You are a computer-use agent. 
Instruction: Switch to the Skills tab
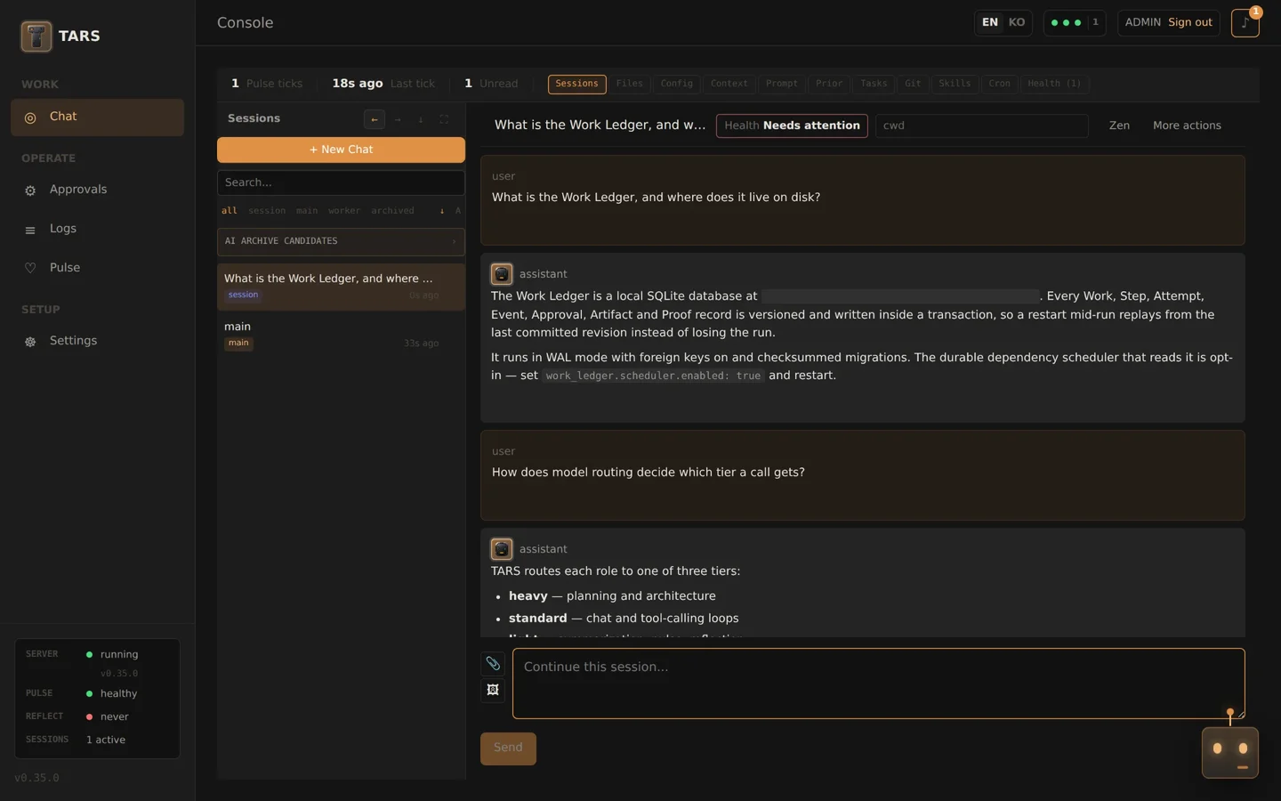coord(955,84)
